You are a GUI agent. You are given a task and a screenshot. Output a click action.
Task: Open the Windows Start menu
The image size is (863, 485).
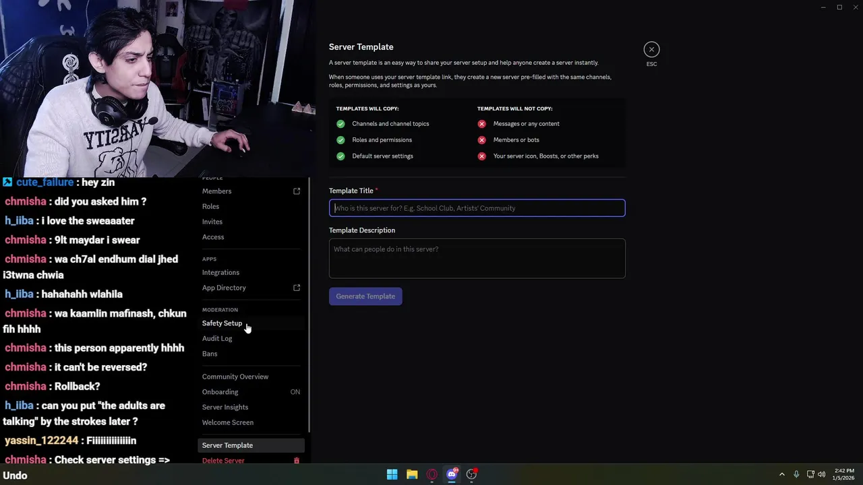click(392, 474)
